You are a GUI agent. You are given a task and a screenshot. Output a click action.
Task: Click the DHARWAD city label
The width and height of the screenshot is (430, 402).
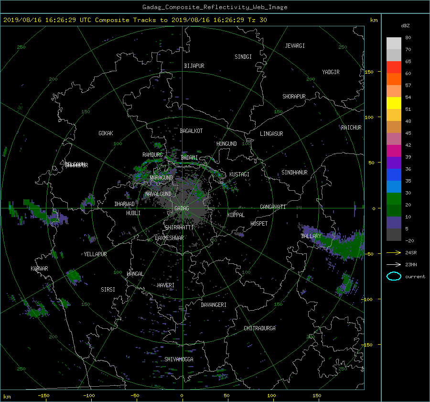(x=125, y=204)
